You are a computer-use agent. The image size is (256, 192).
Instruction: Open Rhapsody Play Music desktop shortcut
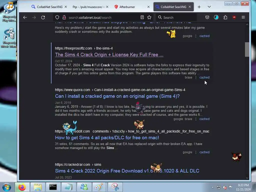9,12
